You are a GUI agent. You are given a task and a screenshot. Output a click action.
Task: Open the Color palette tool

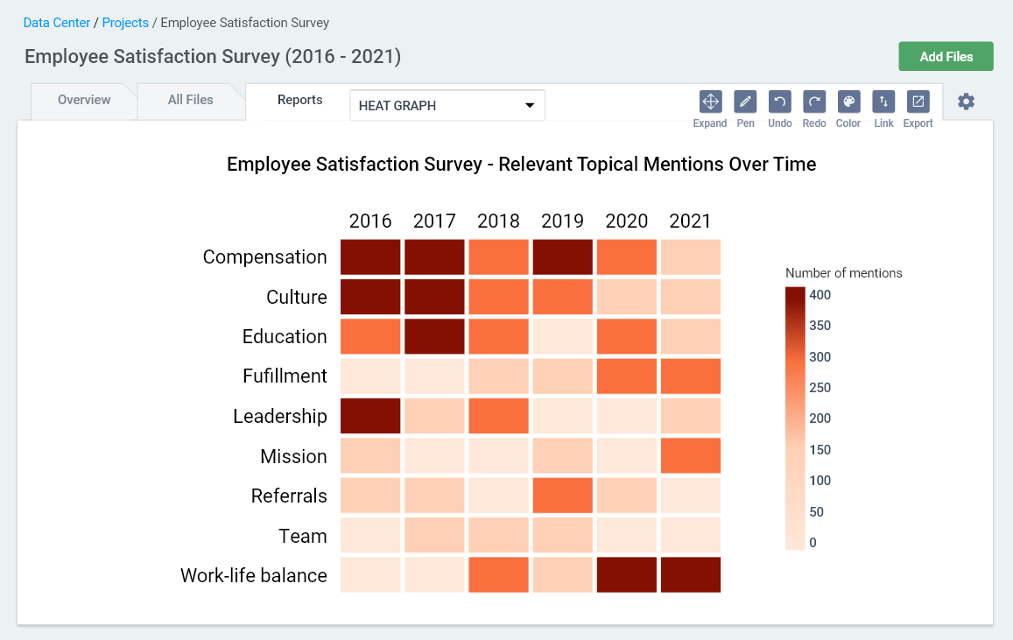(x=848, y=102)
